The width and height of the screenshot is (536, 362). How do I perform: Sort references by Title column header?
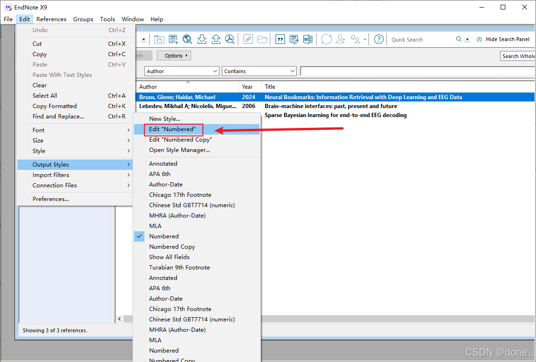pyautogui.click(x=398, y=87)
